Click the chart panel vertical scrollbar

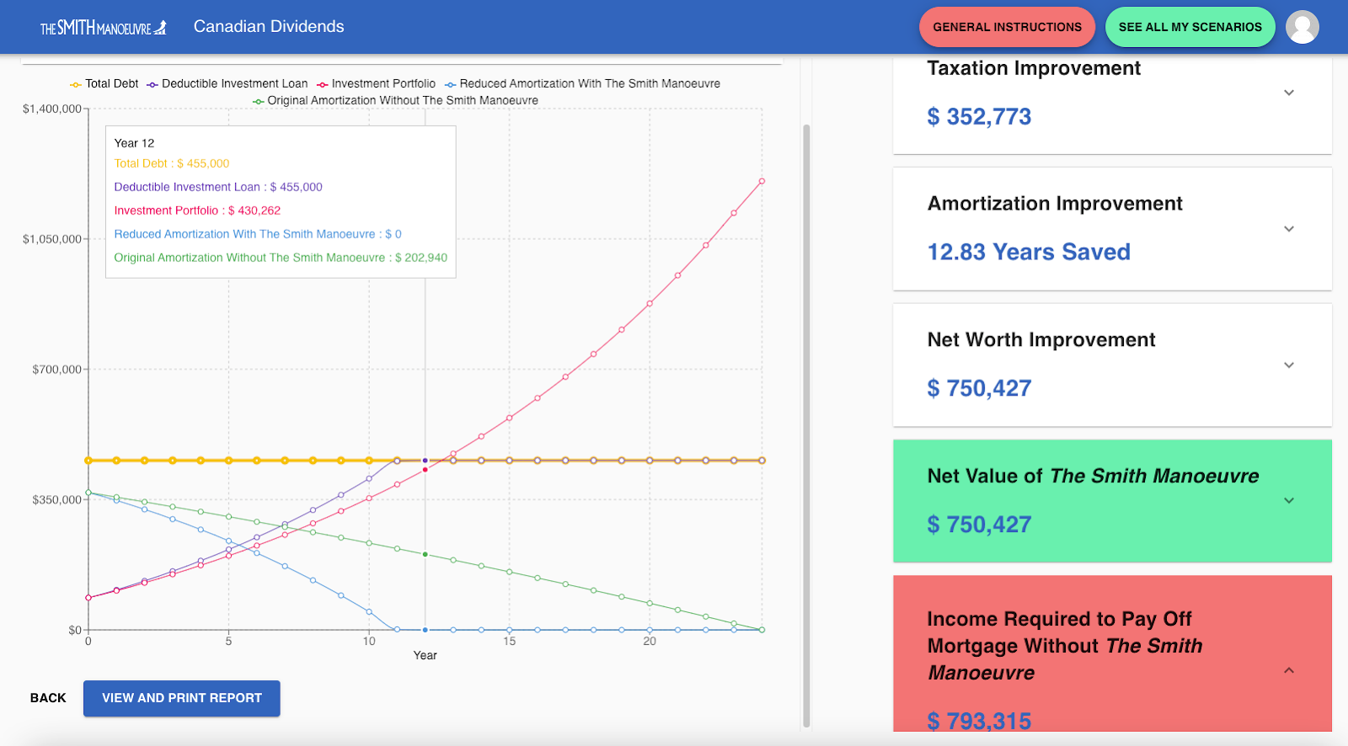(806, 425)
